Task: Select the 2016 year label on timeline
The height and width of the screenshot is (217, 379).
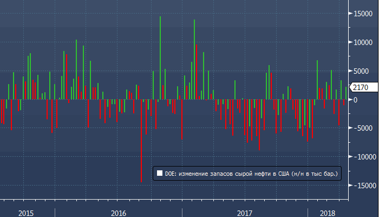Action: [x=118, y=213]
